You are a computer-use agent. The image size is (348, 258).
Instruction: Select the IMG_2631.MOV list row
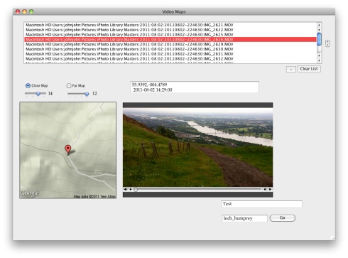pyautogui.click(x=170, y=54)
